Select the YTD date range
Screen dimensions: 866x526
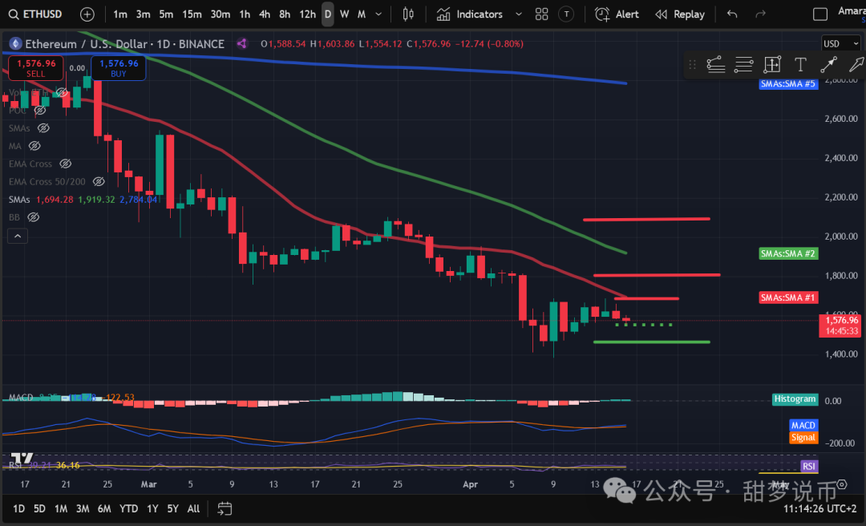tap(128, 508)
